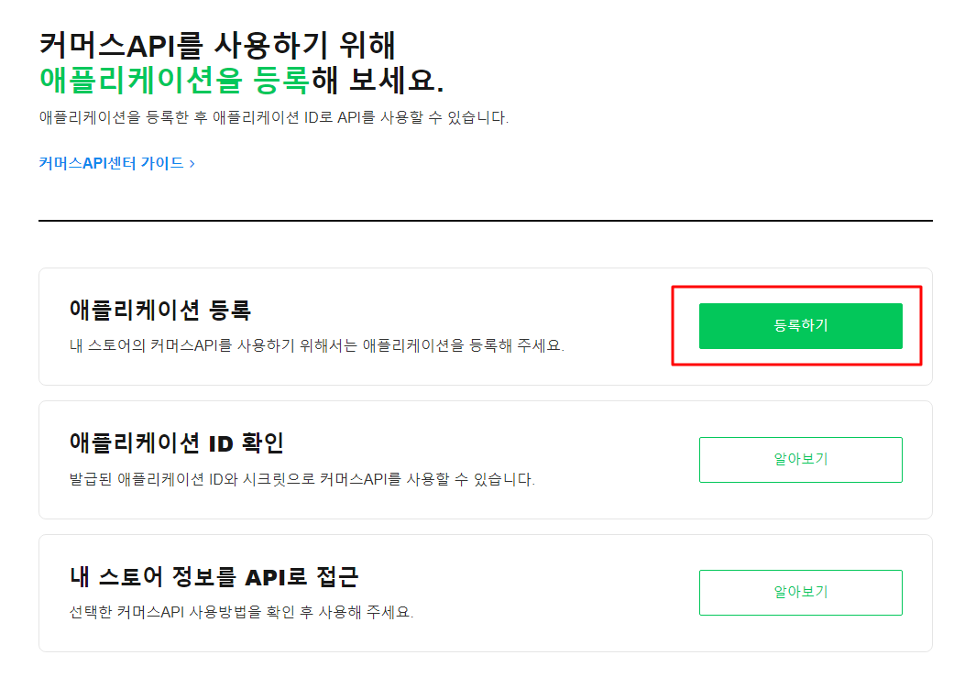Click 알아보기 for 내 스토어 정보 API 접근
965x688 pixels.
tap(800, 592)
